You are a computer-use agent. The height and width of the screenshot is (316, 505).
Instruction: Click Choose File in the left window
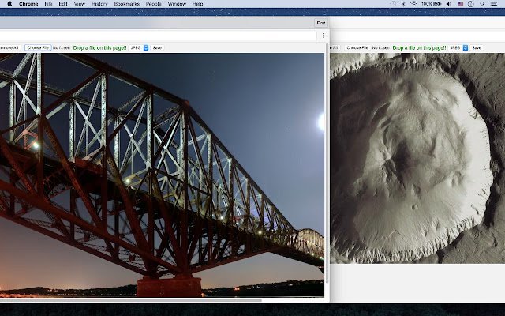pos(38,47)
